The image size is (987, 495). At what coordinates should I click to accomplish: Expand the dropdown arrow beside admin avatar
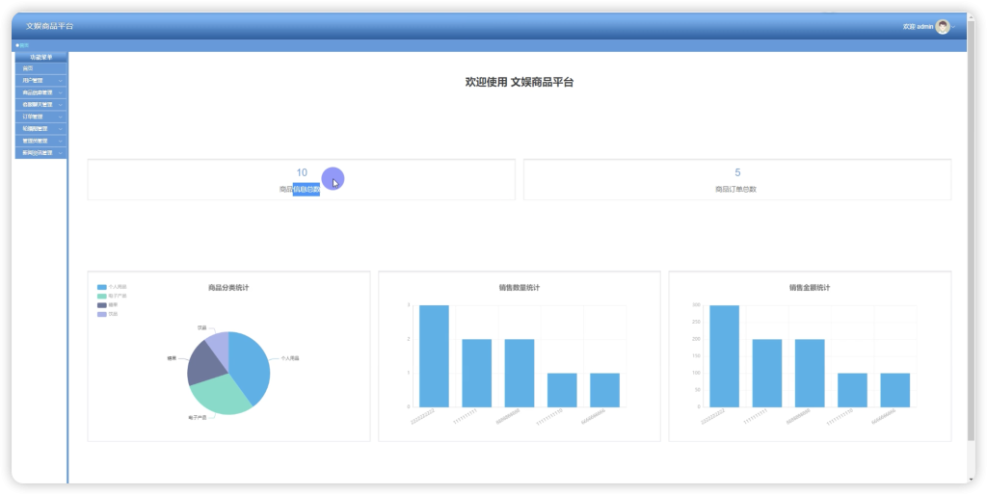coord(953,27)
